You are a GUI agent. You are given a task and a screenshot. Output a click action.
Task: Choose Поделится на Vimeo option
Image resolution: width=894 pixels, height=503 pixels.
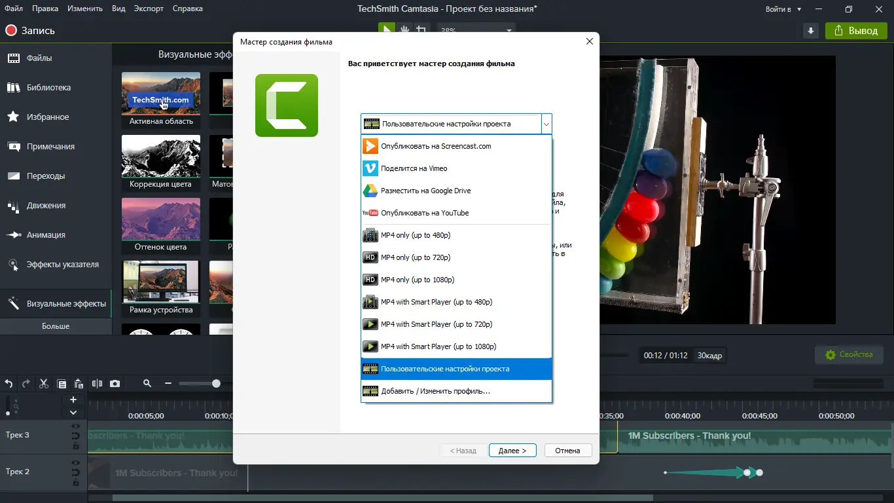(457, 168)
